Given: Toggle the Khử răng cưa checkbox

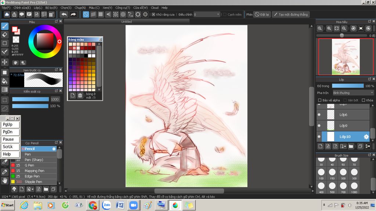Looking at the screenshot, I should [153, 15].
